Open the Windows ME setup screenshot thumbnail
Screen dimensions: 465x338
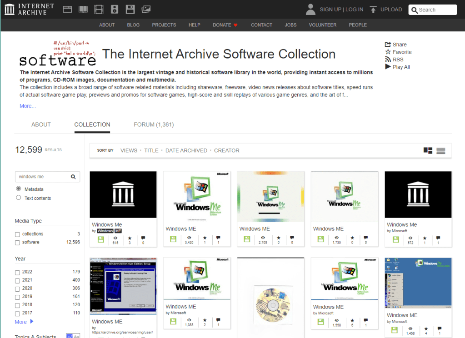tap(123, 286)
